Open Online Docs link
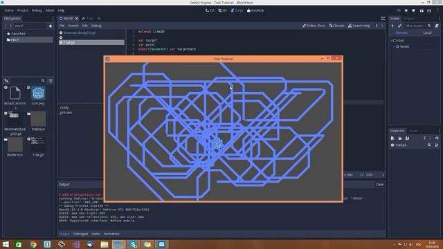This screenshot has height=249, width=443. [x=314, y=26]
